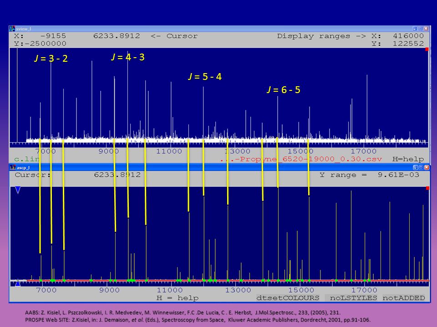Click the blue downward triangle marker in ascp_l
The height and width of the screenshot is (327, 437).
[18, 190]
